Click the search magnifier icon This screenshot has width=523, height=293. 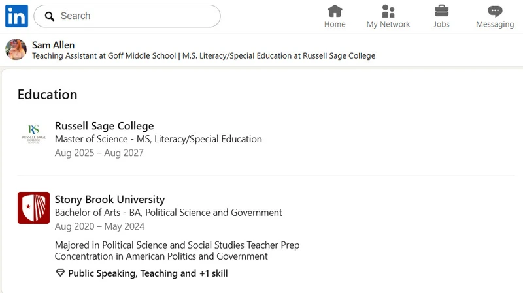tap(50, 16)
